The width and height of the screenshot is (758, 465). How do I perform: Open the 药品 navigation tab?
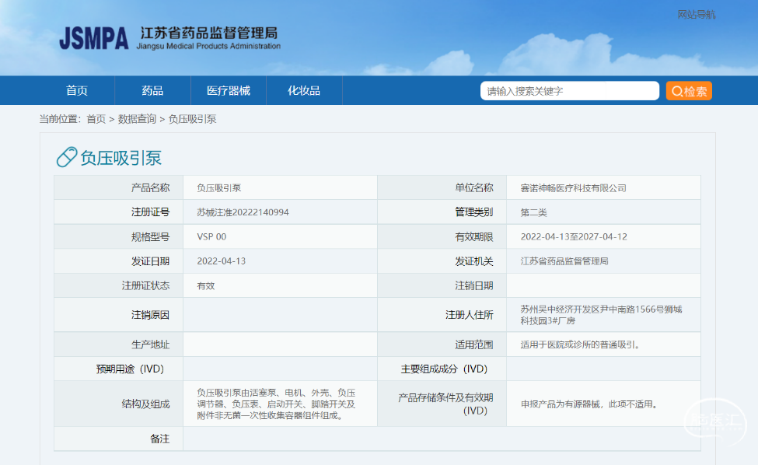tap(152, 91)
